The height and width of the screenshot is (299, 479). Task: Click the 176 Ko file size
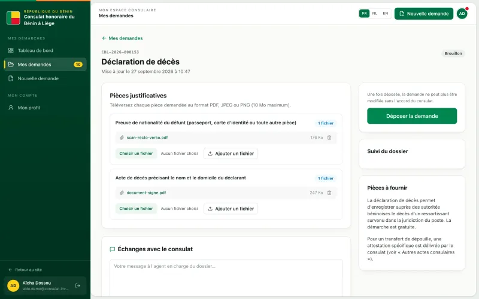(x=317, y=138)
